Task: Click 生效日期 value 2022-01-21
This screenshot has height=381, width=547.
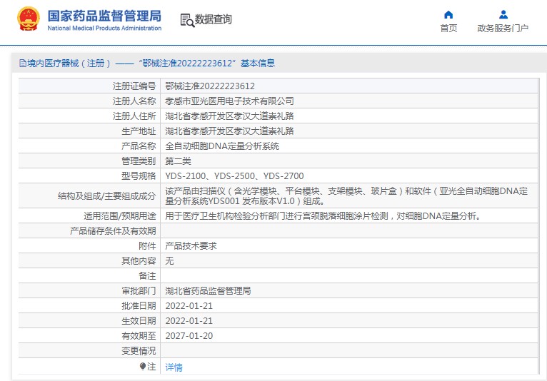Action: (x=189, y=321)
